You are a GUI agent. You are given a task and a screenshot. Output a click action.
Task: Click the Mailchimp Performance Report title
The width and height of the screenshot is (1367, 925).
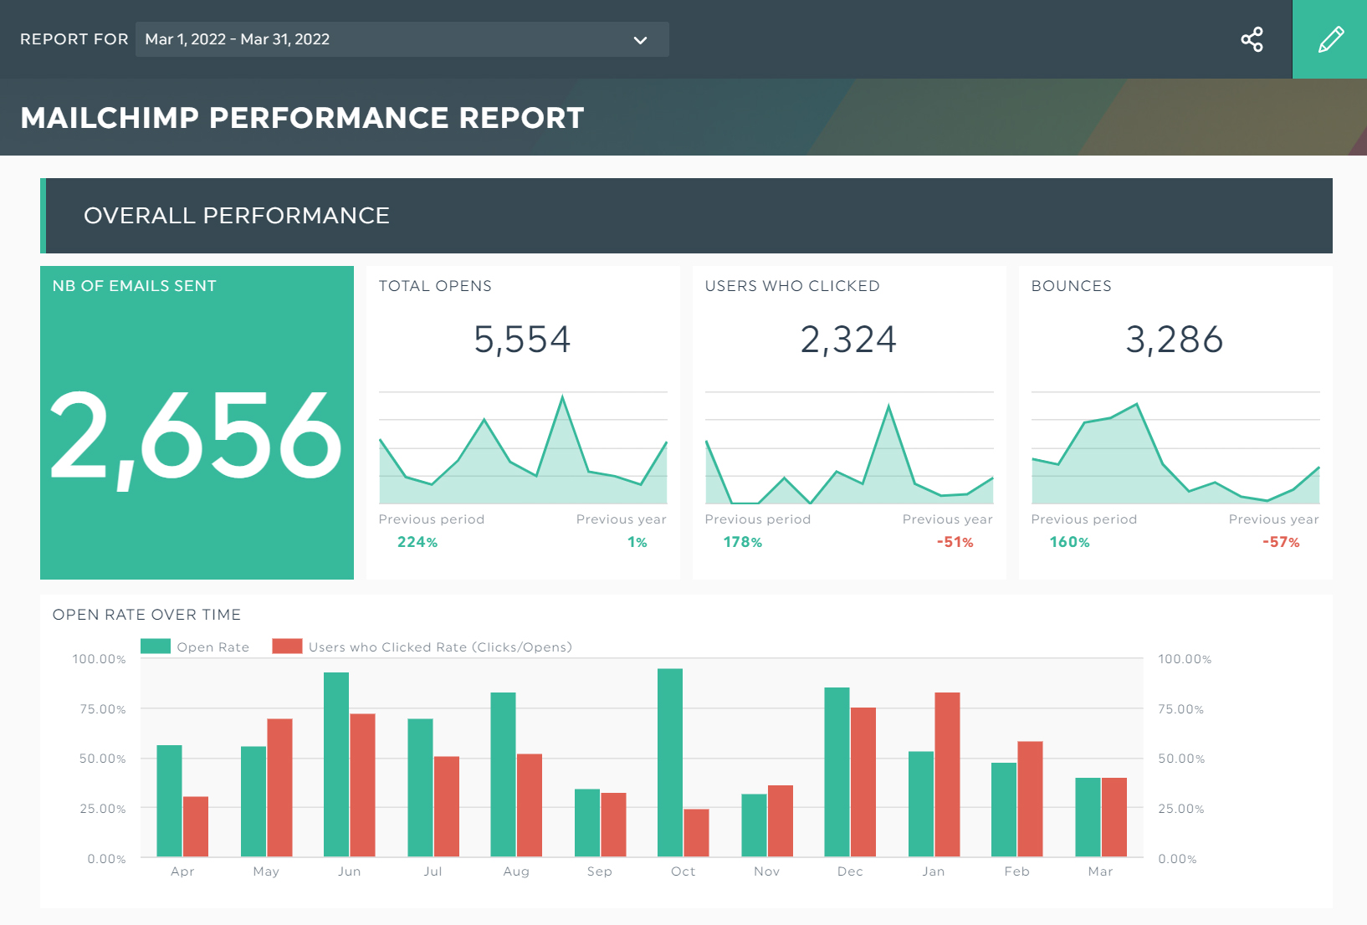[302, 118]
